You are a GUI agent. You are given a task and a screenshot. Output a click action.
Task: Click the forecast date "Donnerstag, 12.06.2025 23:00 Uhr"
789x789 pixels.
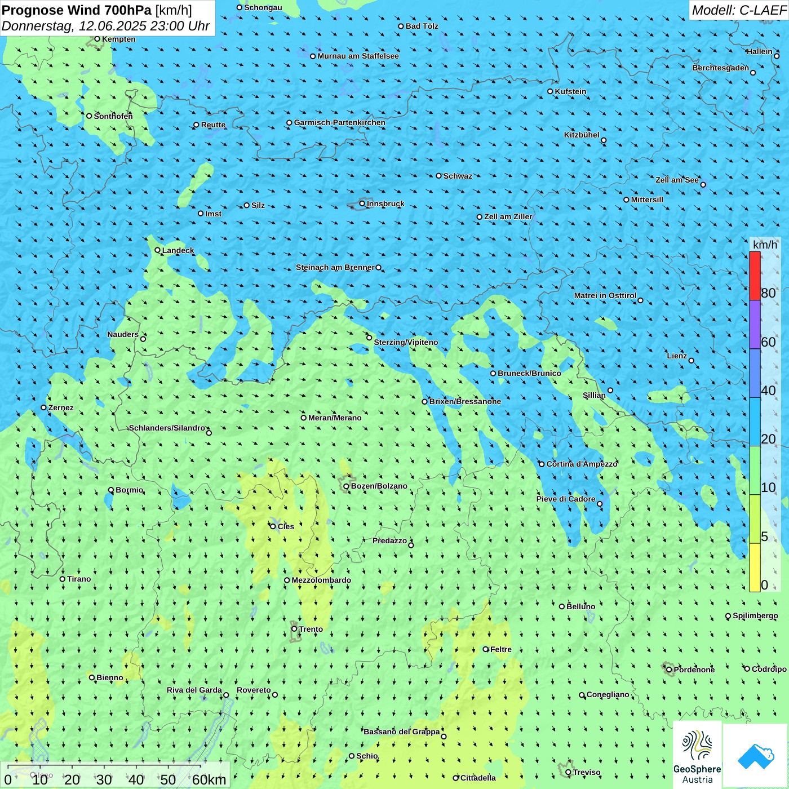(106, 26)
